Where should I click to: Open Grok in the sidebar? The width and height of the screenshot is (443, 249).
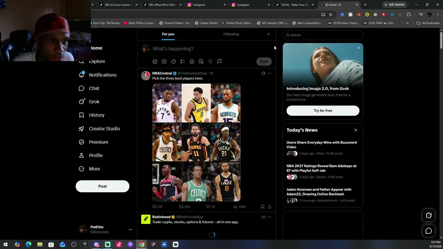89,102
